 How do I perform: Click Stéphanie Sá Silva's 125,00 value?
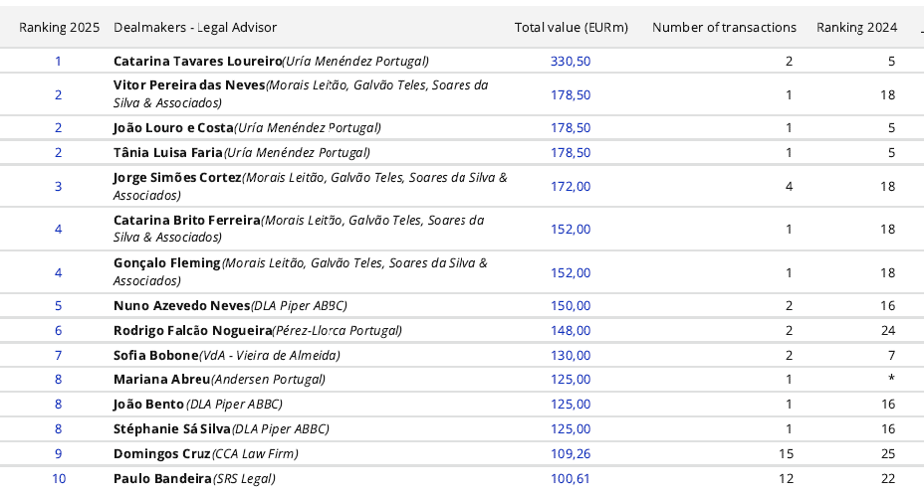[x=571, y=429]
